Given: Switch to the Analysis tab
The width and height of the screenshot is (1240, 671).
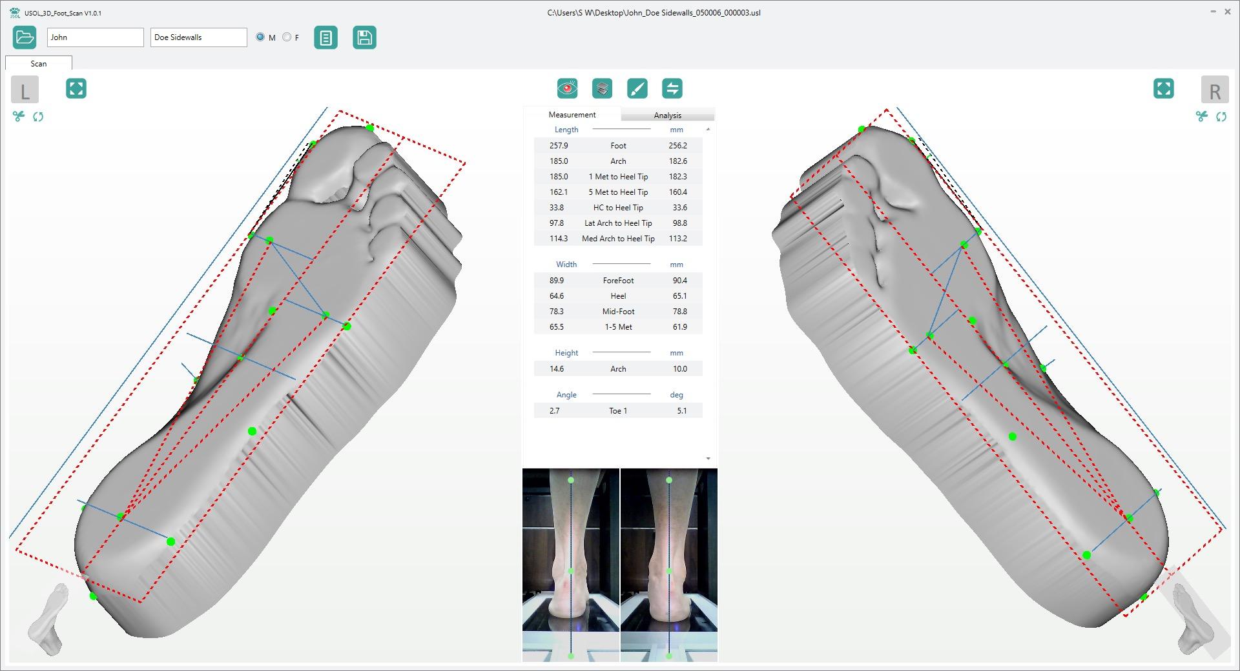Looking at the screenshot, I should pos(668,115).
